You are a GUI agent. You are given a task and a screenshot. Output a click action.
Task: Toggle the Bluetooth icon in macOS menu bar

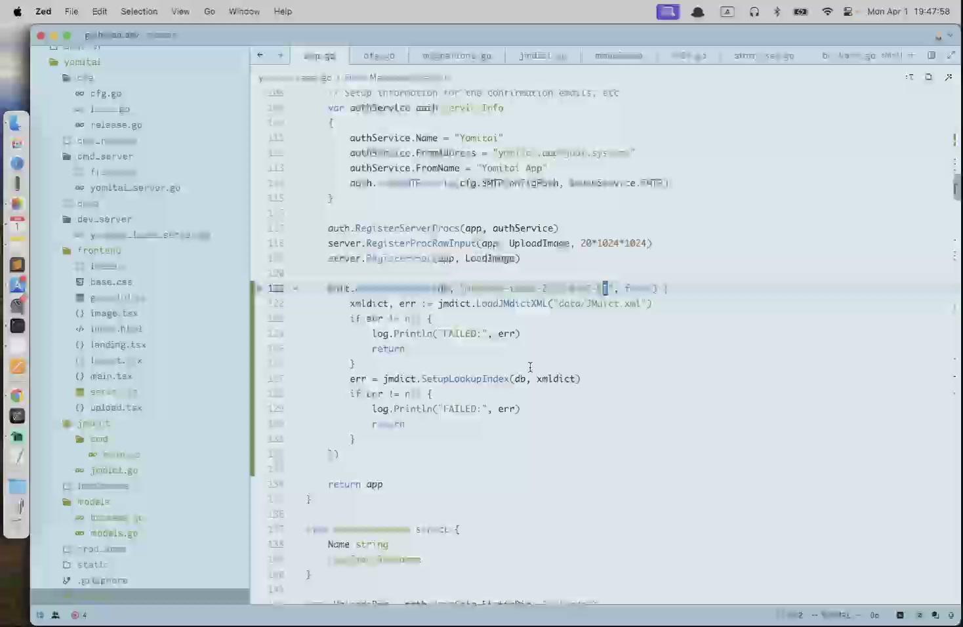[777, 12]
